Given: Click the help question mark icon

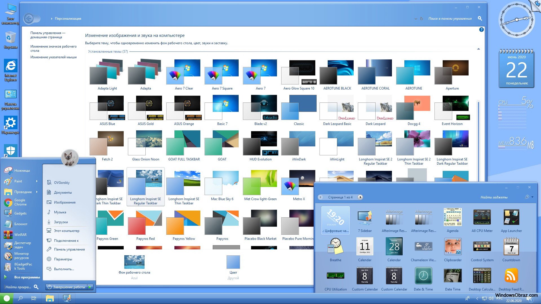Looking at the screenshot, I should pyautogui.click(x=481, y=30).
